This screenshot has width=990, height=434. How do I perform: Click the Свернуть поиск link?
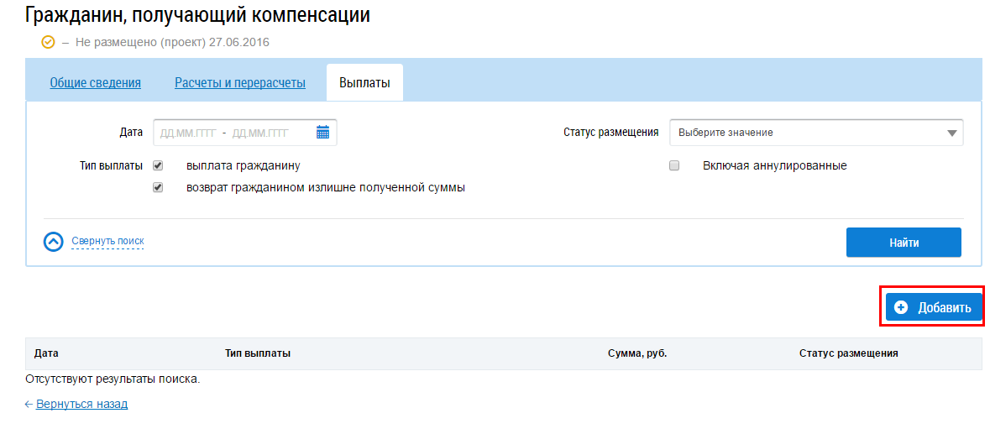(107, 242)
